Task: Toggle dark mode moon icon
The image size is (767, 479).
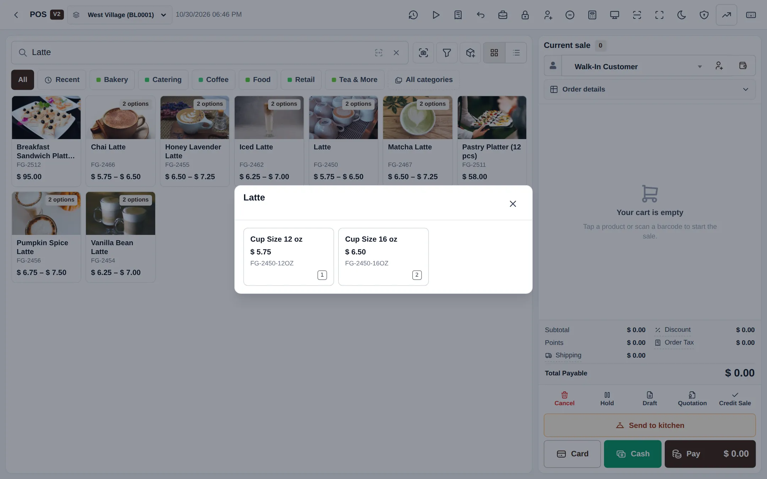Action: (x=682, y=15)
